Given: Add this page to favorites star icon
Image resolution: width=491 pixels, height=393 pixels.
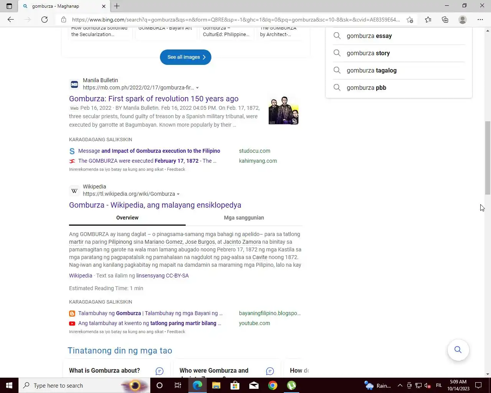Looking at the screenshot, I should (x=410, y=20).
